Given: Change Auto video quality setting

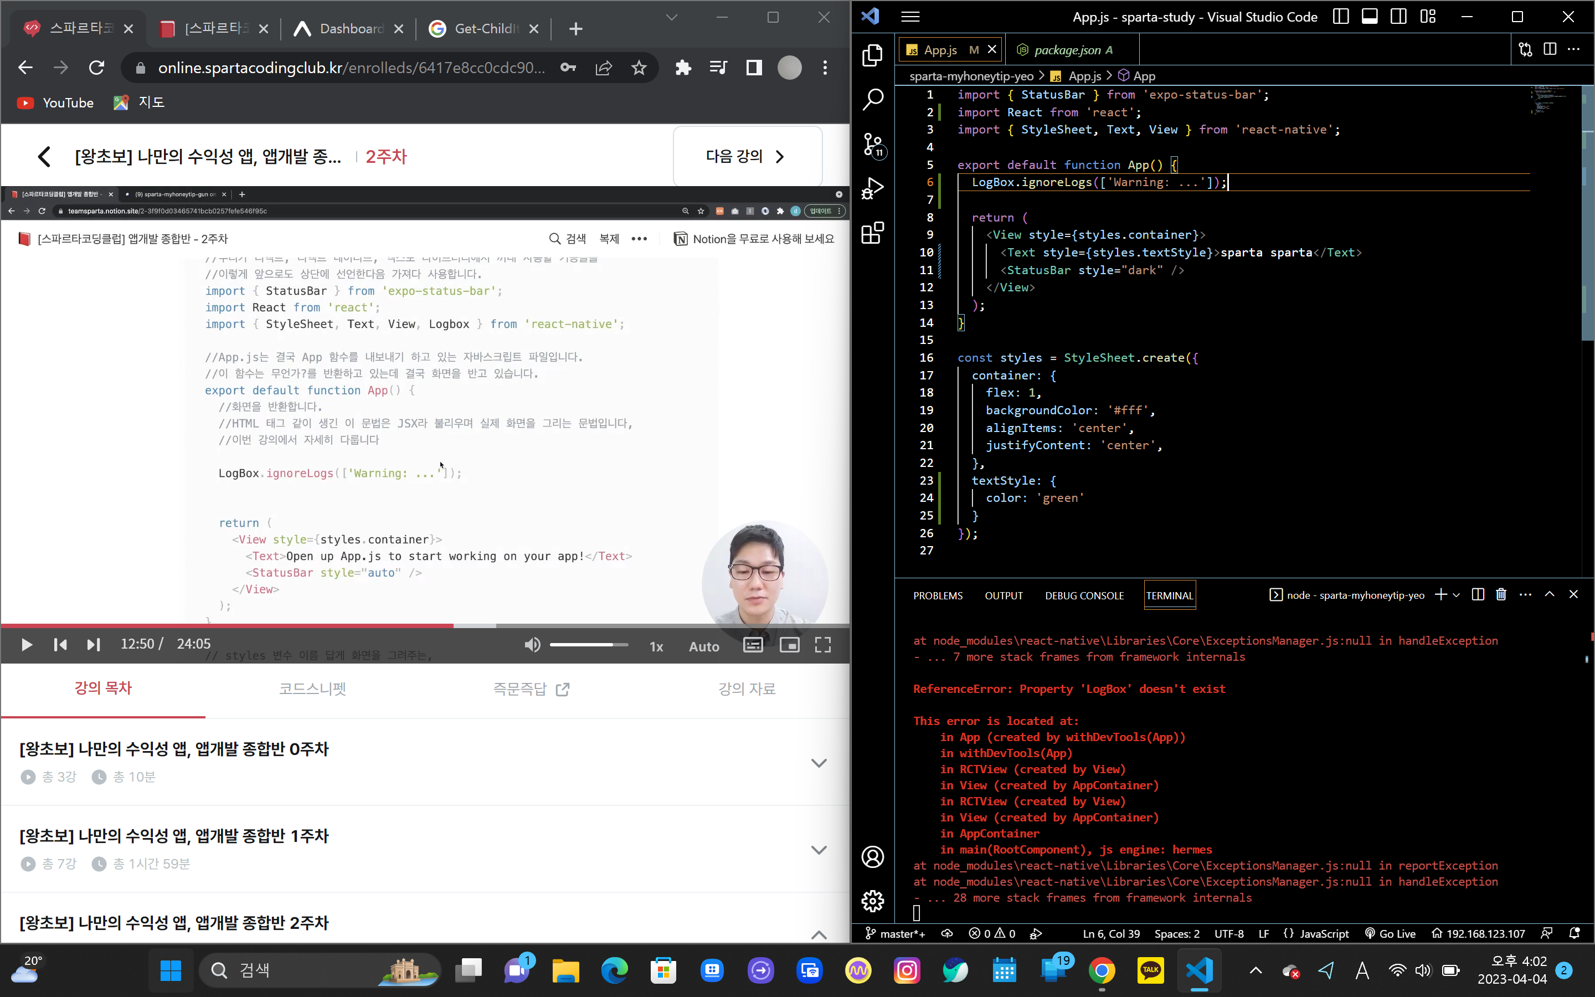Looking at the screenshot, I should tap(704, 646).
